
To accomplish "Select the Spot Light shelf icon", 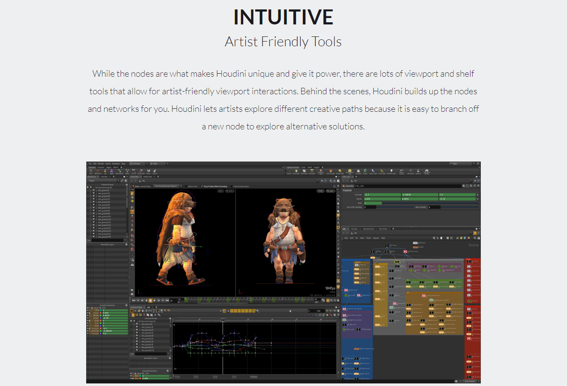I will click(x=304, y=171).
